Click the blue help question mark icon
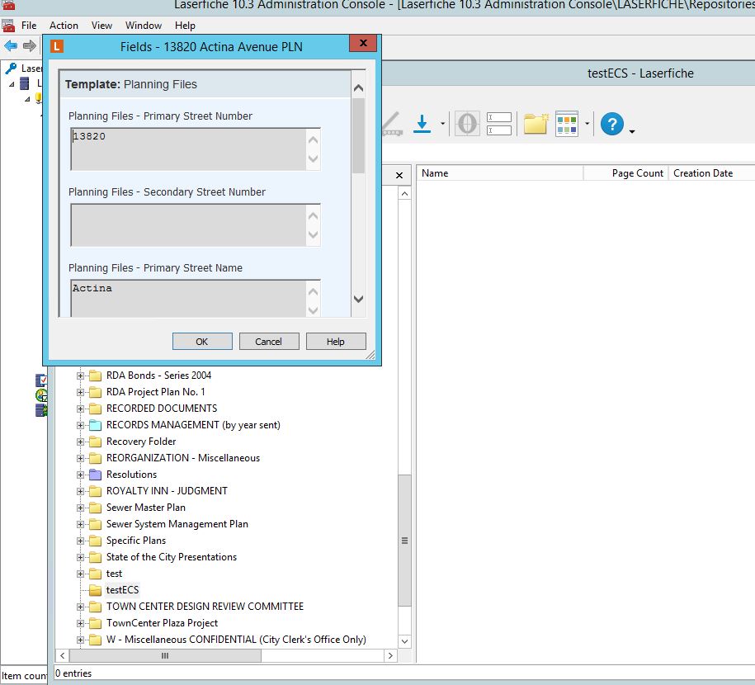The width and height of the screenshot is (755, 685). (x=612, y=125)
